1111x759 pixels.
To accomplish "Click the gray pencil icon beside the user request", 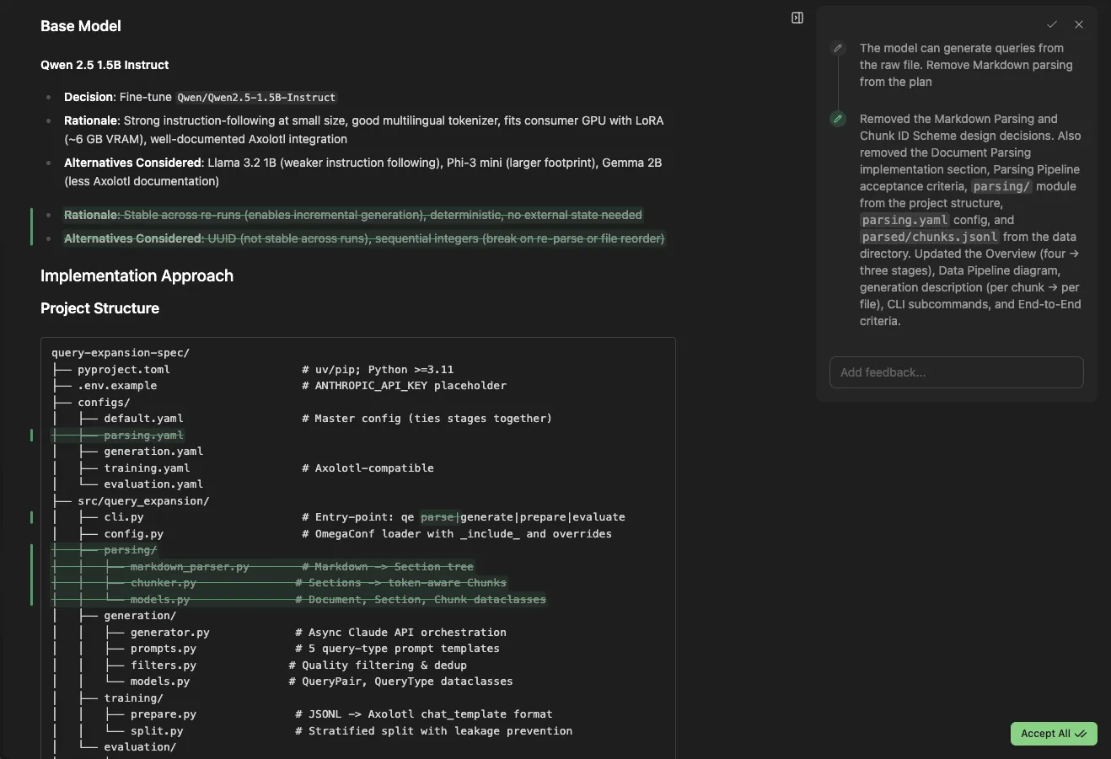I will coord(838,48).
